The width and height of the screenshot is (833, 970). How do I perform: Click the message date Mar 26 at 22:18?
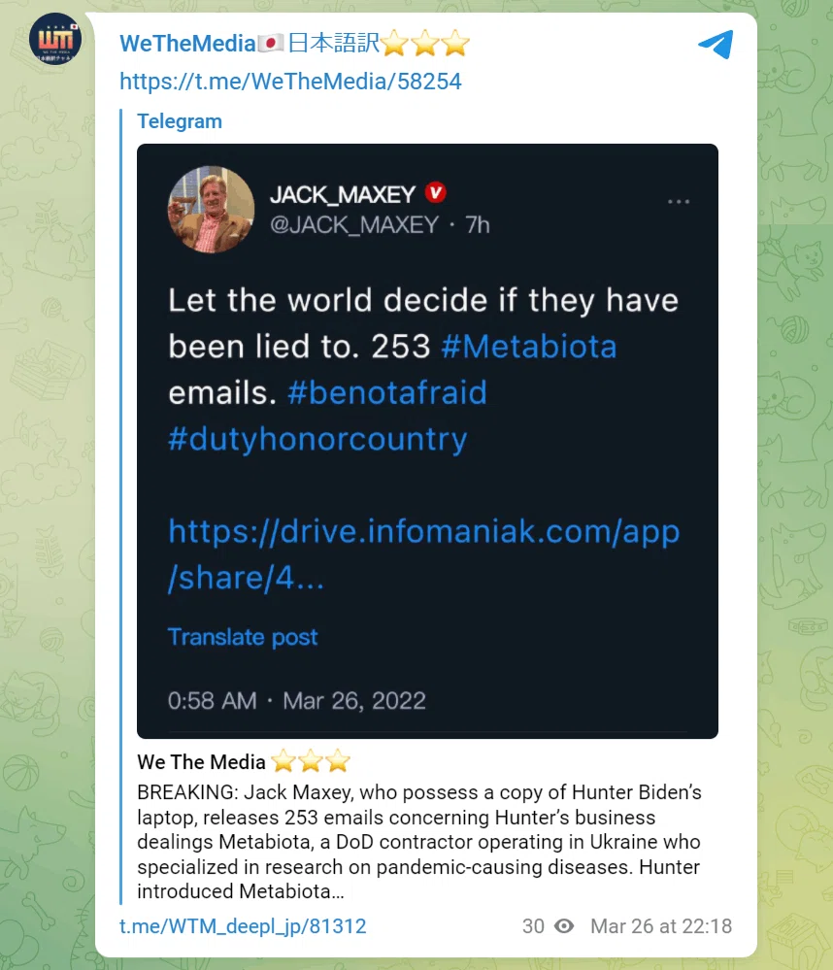click(661, 926)
